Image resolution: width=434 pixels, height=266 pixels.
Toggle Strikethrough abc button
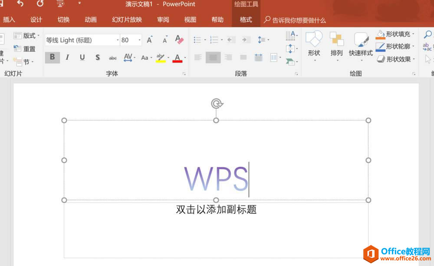tap(113, 58)
